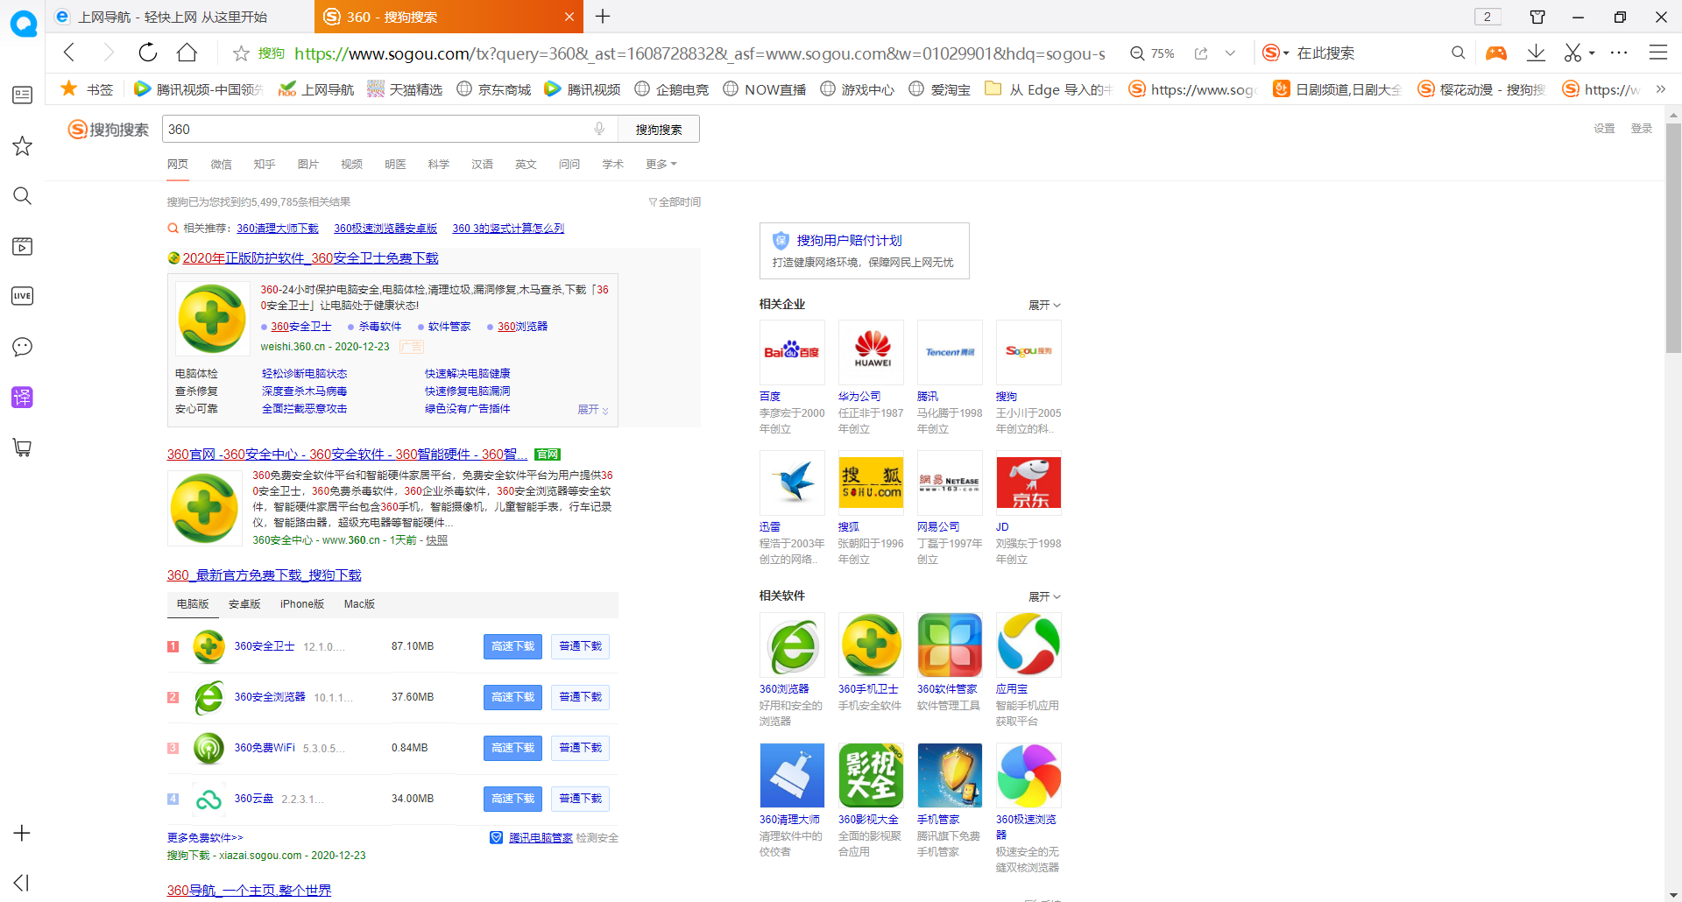Open the 全部时间 time filter
Screen dimensions: 1682x902
pos(675,202)
